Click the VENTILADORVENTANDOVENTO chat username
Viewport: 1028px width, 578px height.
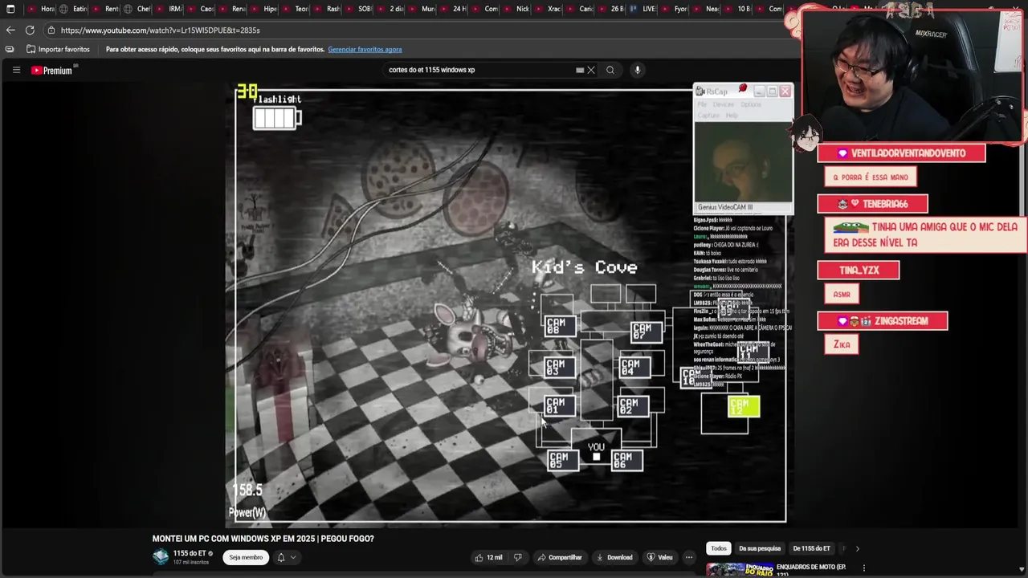coord(908,153)
